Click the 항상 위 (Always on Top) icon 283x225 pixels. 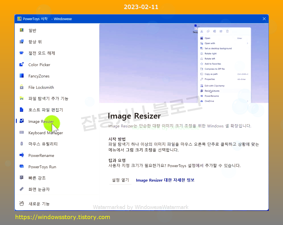[x=22, y=42]
